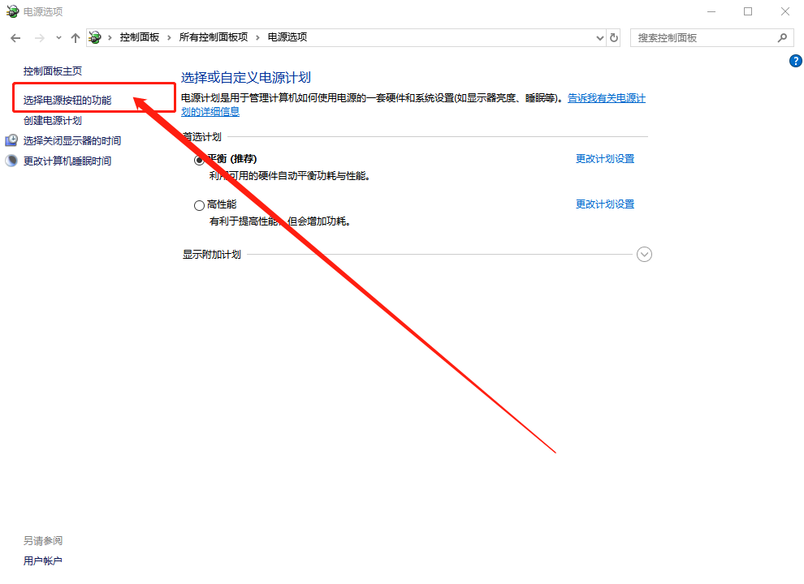804x584 pixels.
Task: Click 控制面板 breadcrumb in address bar
Action: tap(139, 37)
